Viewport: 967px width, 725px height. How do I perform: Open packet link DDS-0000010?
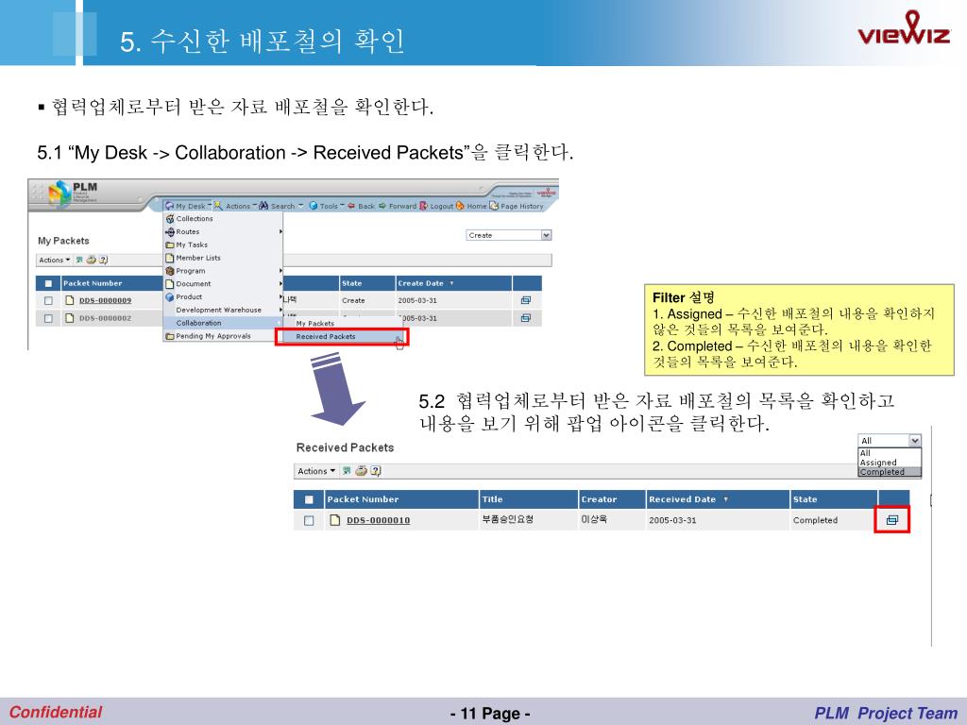378,520
